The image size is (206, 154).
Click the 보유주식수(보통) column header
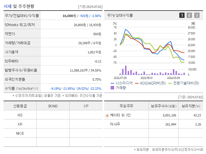(x=163, y=106)
